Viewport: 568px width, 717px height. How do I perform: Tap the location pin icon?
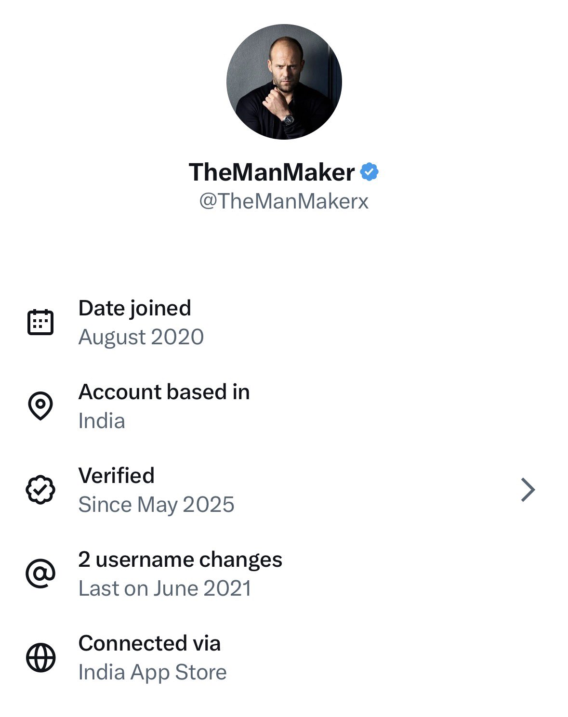(40, 406)
